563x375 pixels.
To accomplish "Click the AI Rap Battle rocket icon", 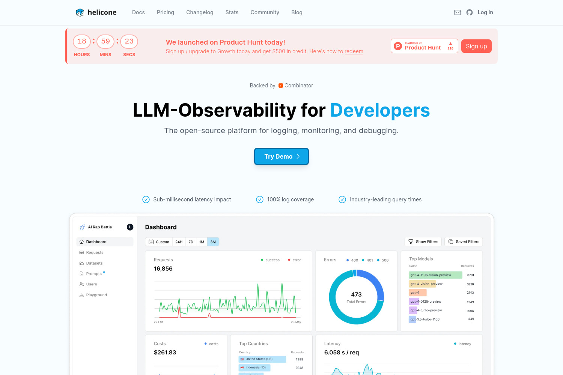I will 83,227.
